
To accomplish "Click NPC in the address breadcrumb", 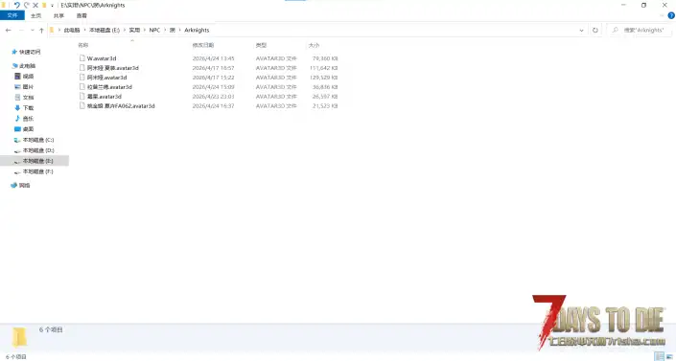I will pyautogui.click(x=154, y=30).
